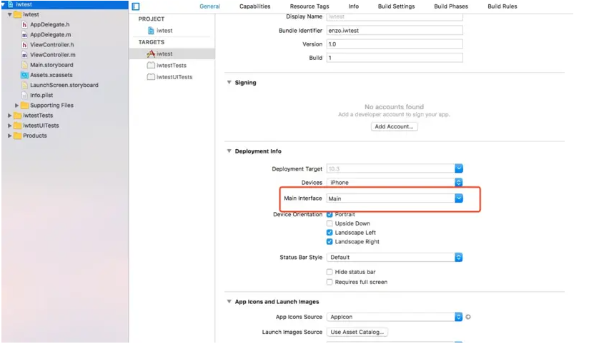Switch to the Capabilities tab

coord(254,6)
